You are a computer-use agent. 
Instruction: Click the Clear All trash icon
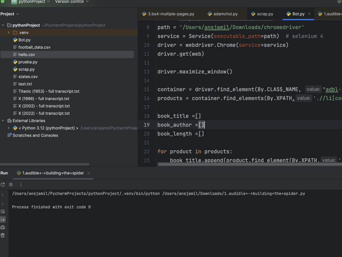[3, 235]
